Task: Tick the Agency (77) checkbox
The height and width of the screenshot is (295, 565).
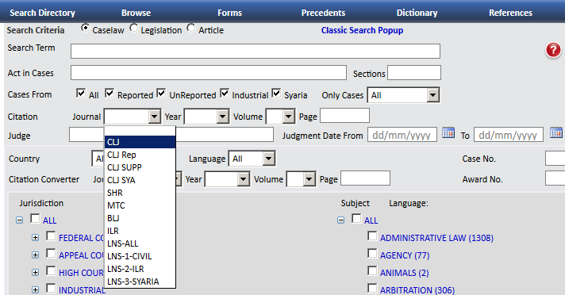Action: (372, 253)
